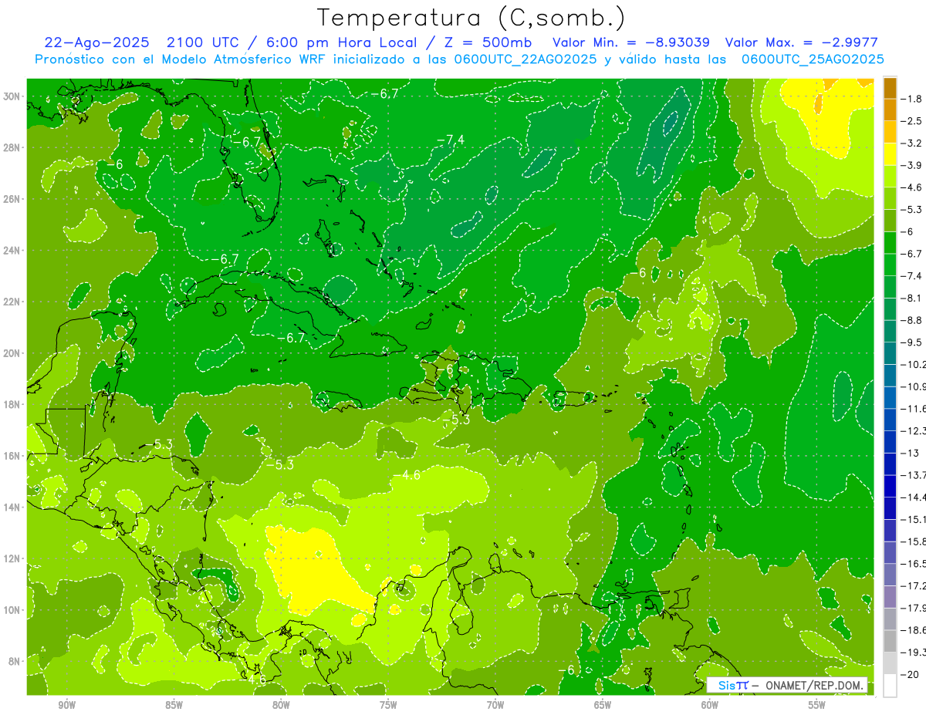Click the "-9.5" legend value

pyautogui.click(x=913, y=342)
